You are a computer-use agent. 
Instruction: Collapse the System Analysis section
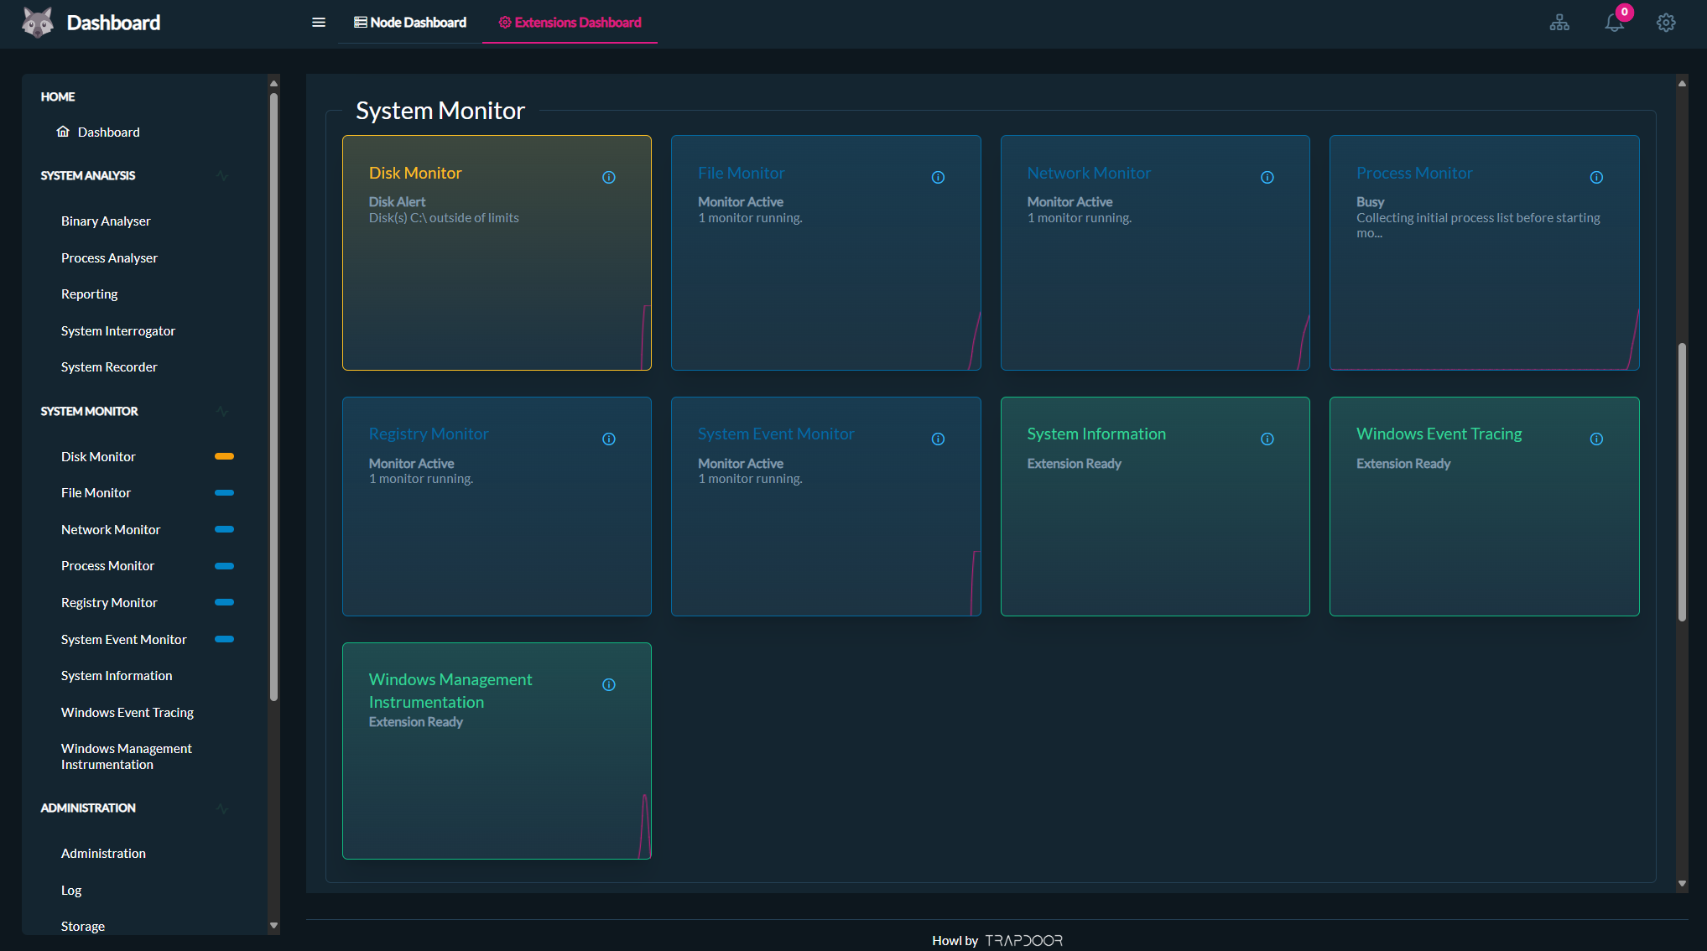tap(221, 176)
